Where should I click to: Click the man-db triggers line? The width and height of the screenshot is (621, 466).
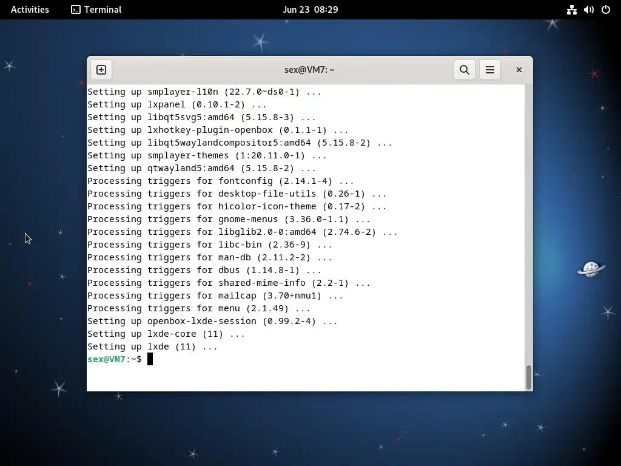(209, 257)
